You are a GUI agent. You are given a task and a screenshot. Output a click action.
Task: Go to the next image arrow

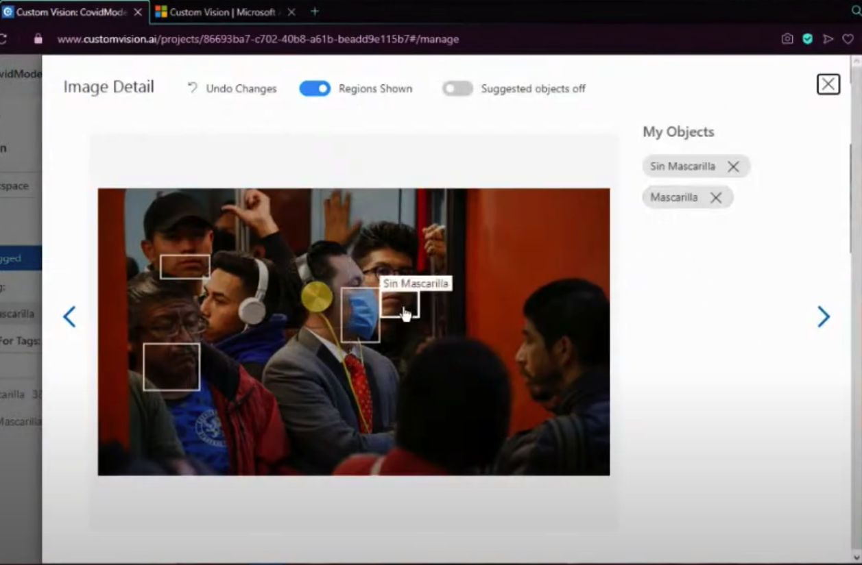point(823,316)
